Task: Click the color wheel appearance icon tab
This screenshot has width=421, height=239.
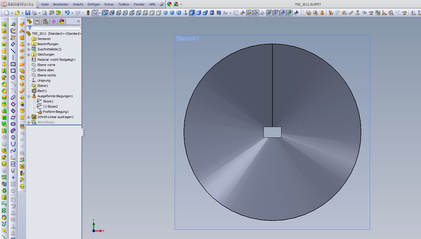Action: coord(62,21)
